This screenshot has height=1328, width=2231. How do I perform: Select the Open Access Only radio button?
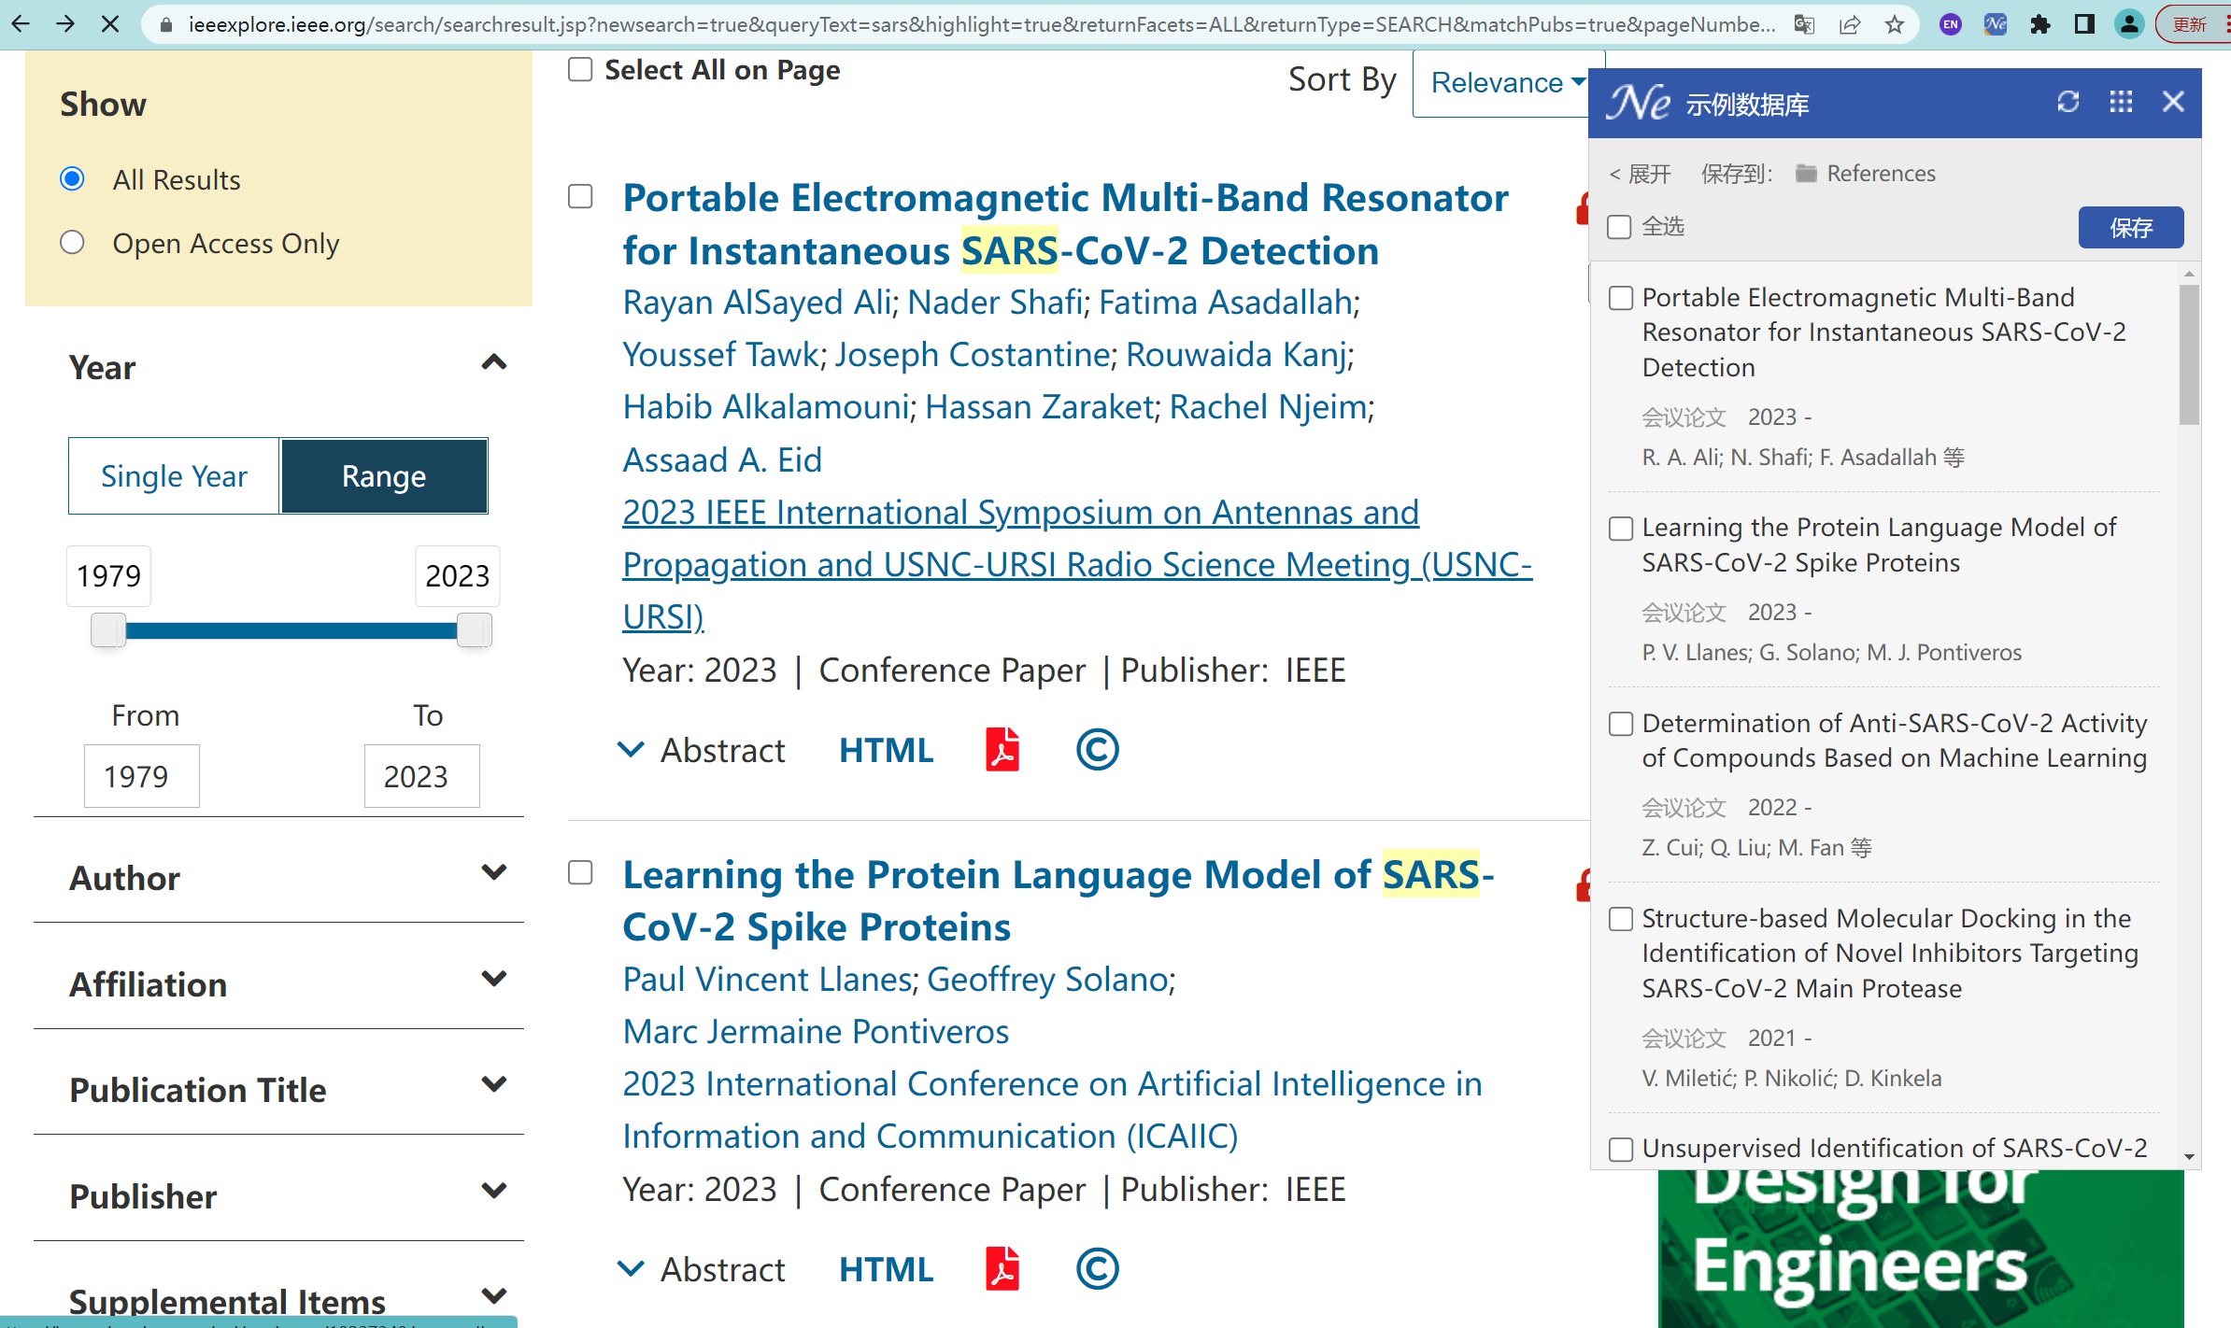point(72,243)
